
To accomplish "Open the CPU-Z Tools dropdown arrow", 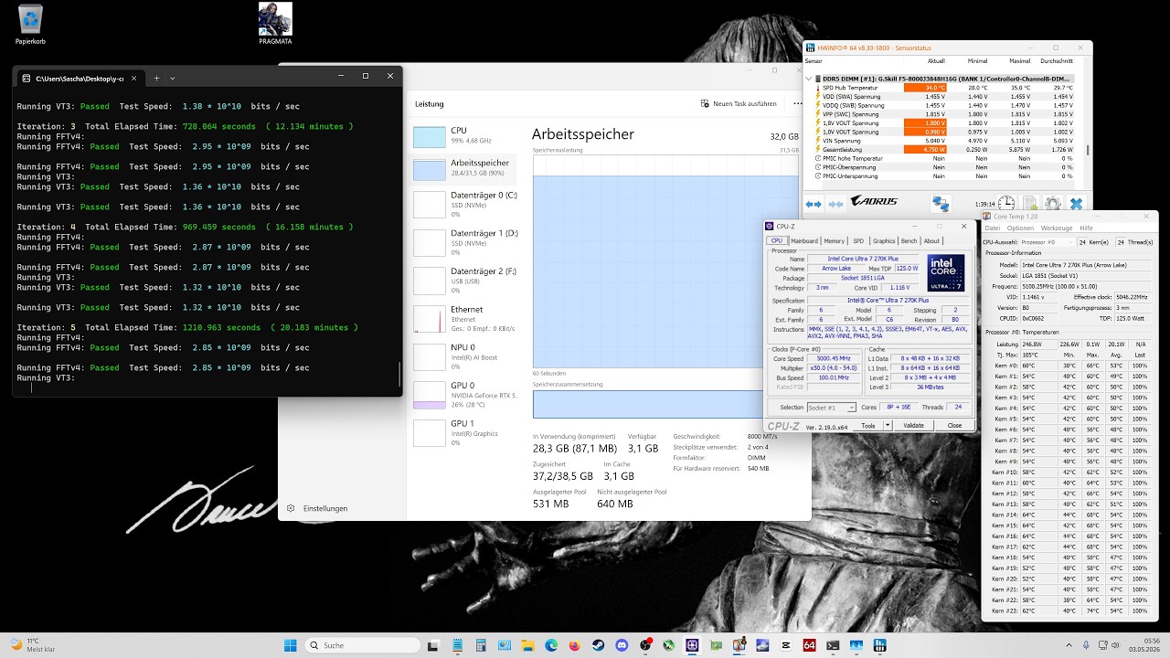I will [888, 426].
